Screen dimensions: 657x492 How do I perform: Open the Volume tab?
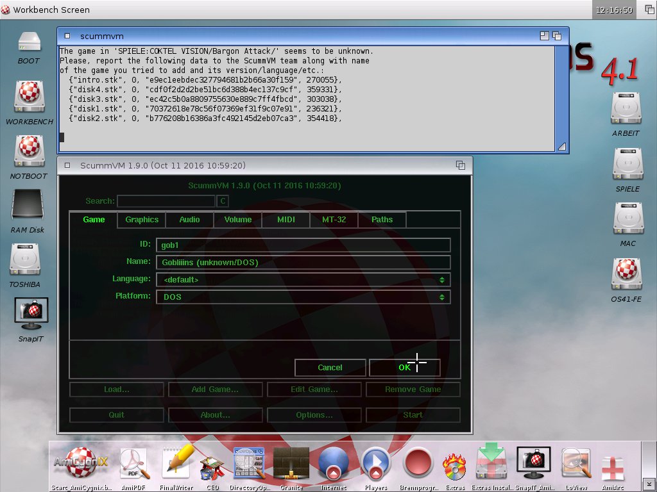pyautogui.click(x=238, y=220)
